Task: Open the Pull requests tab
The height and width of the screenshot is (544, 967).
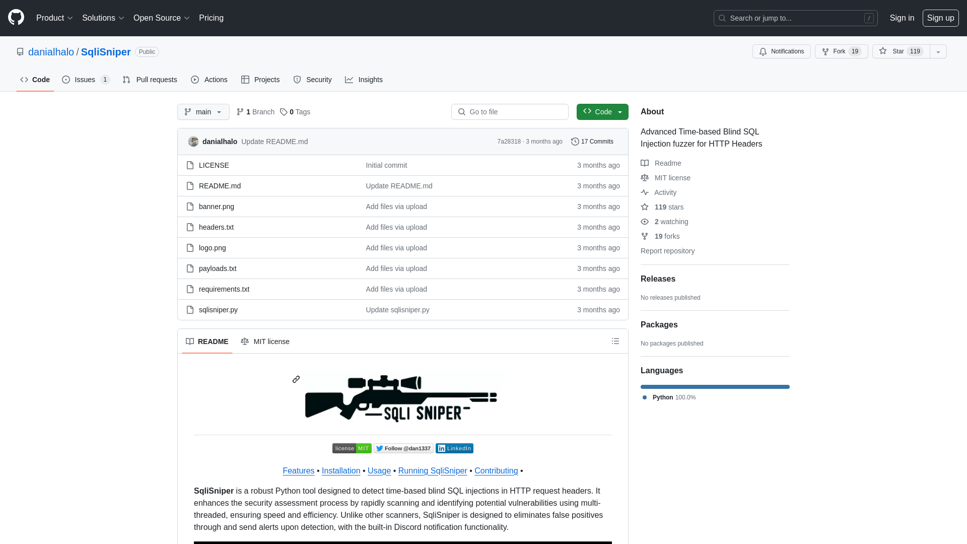Action: [x=150, y=80]
